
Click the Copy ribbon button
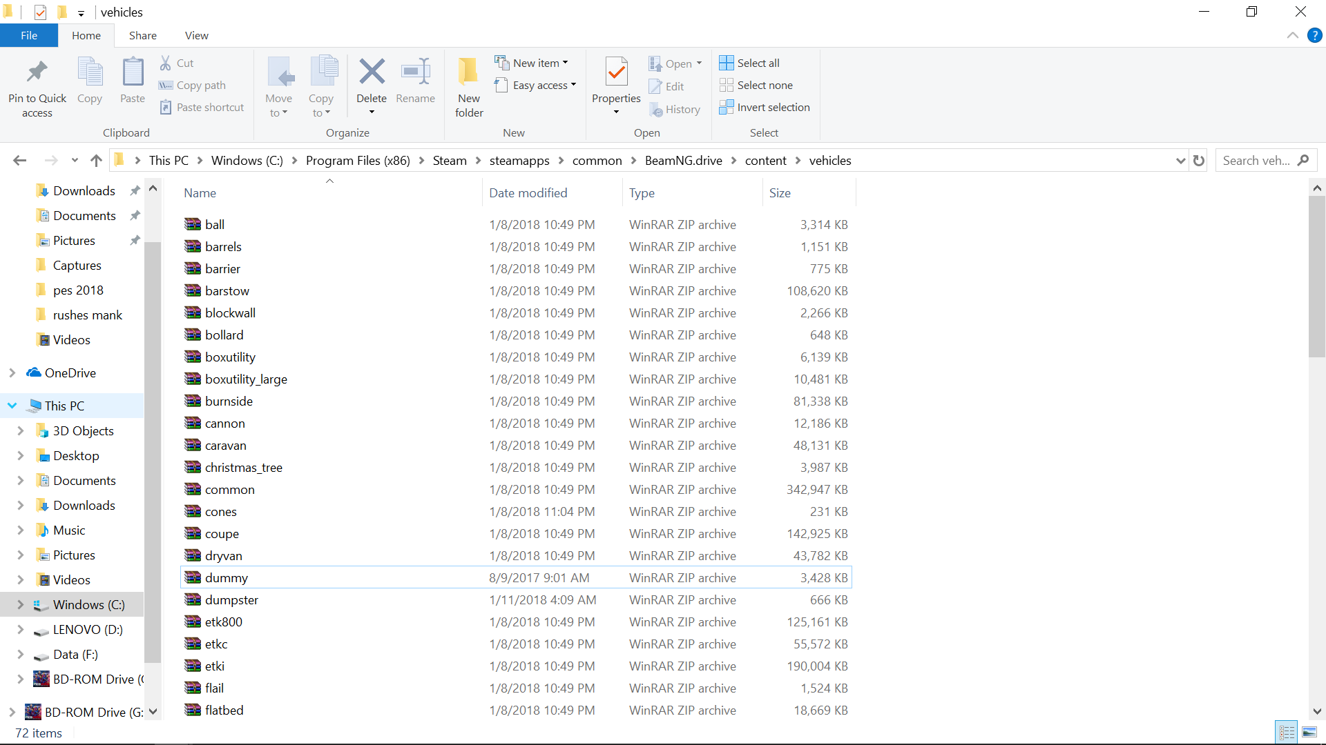[x=90, y=81]
